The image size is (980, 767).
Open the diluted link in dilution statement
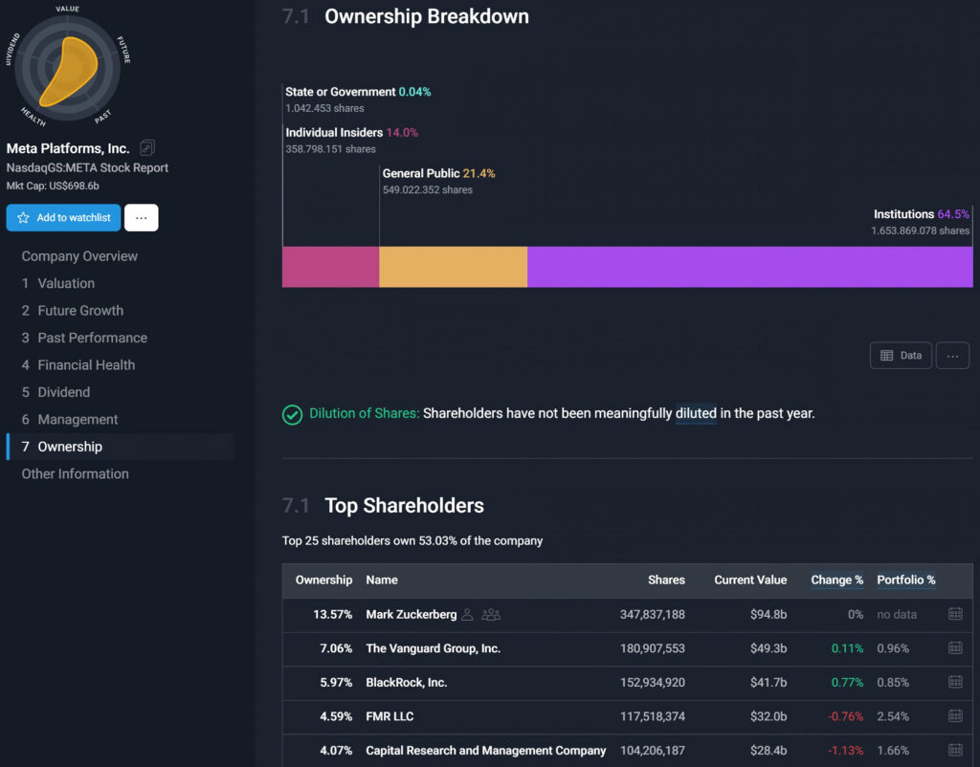[697, 412]
